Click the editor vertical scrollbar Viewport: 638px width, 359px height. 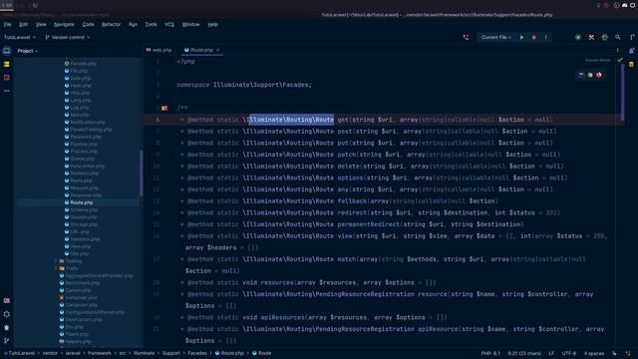pos(622,92)
